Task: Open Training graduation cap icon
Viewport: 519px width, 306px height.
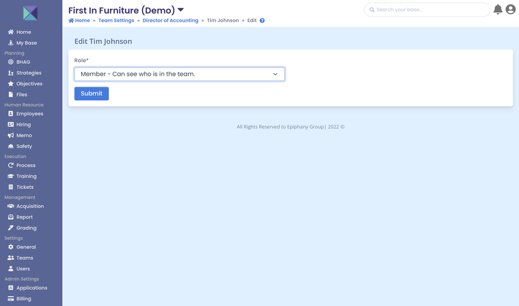Action: 10,176
